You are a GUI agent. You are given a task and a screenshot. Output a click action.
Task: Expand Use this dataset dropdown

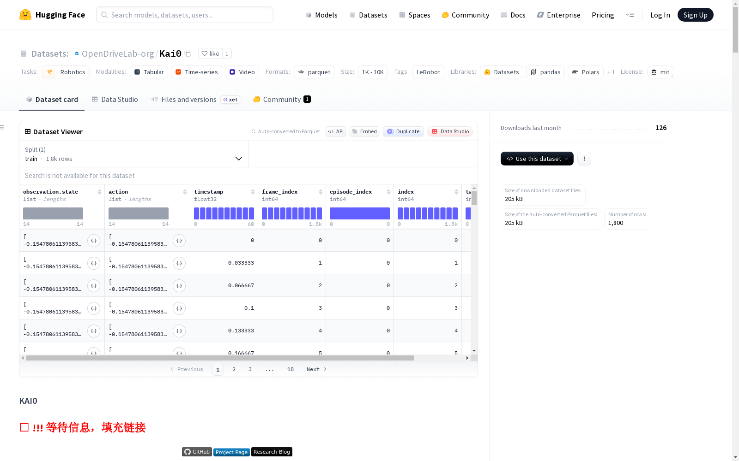coord(537,159)
